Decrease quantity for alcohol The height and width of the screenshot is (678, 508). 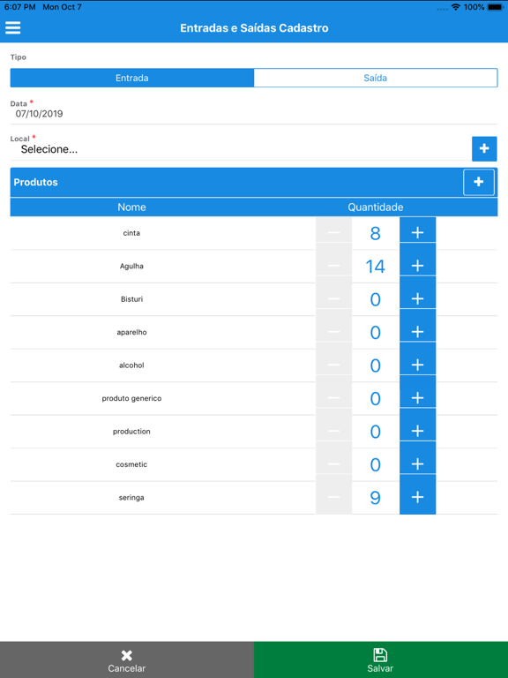click(333, 365)
